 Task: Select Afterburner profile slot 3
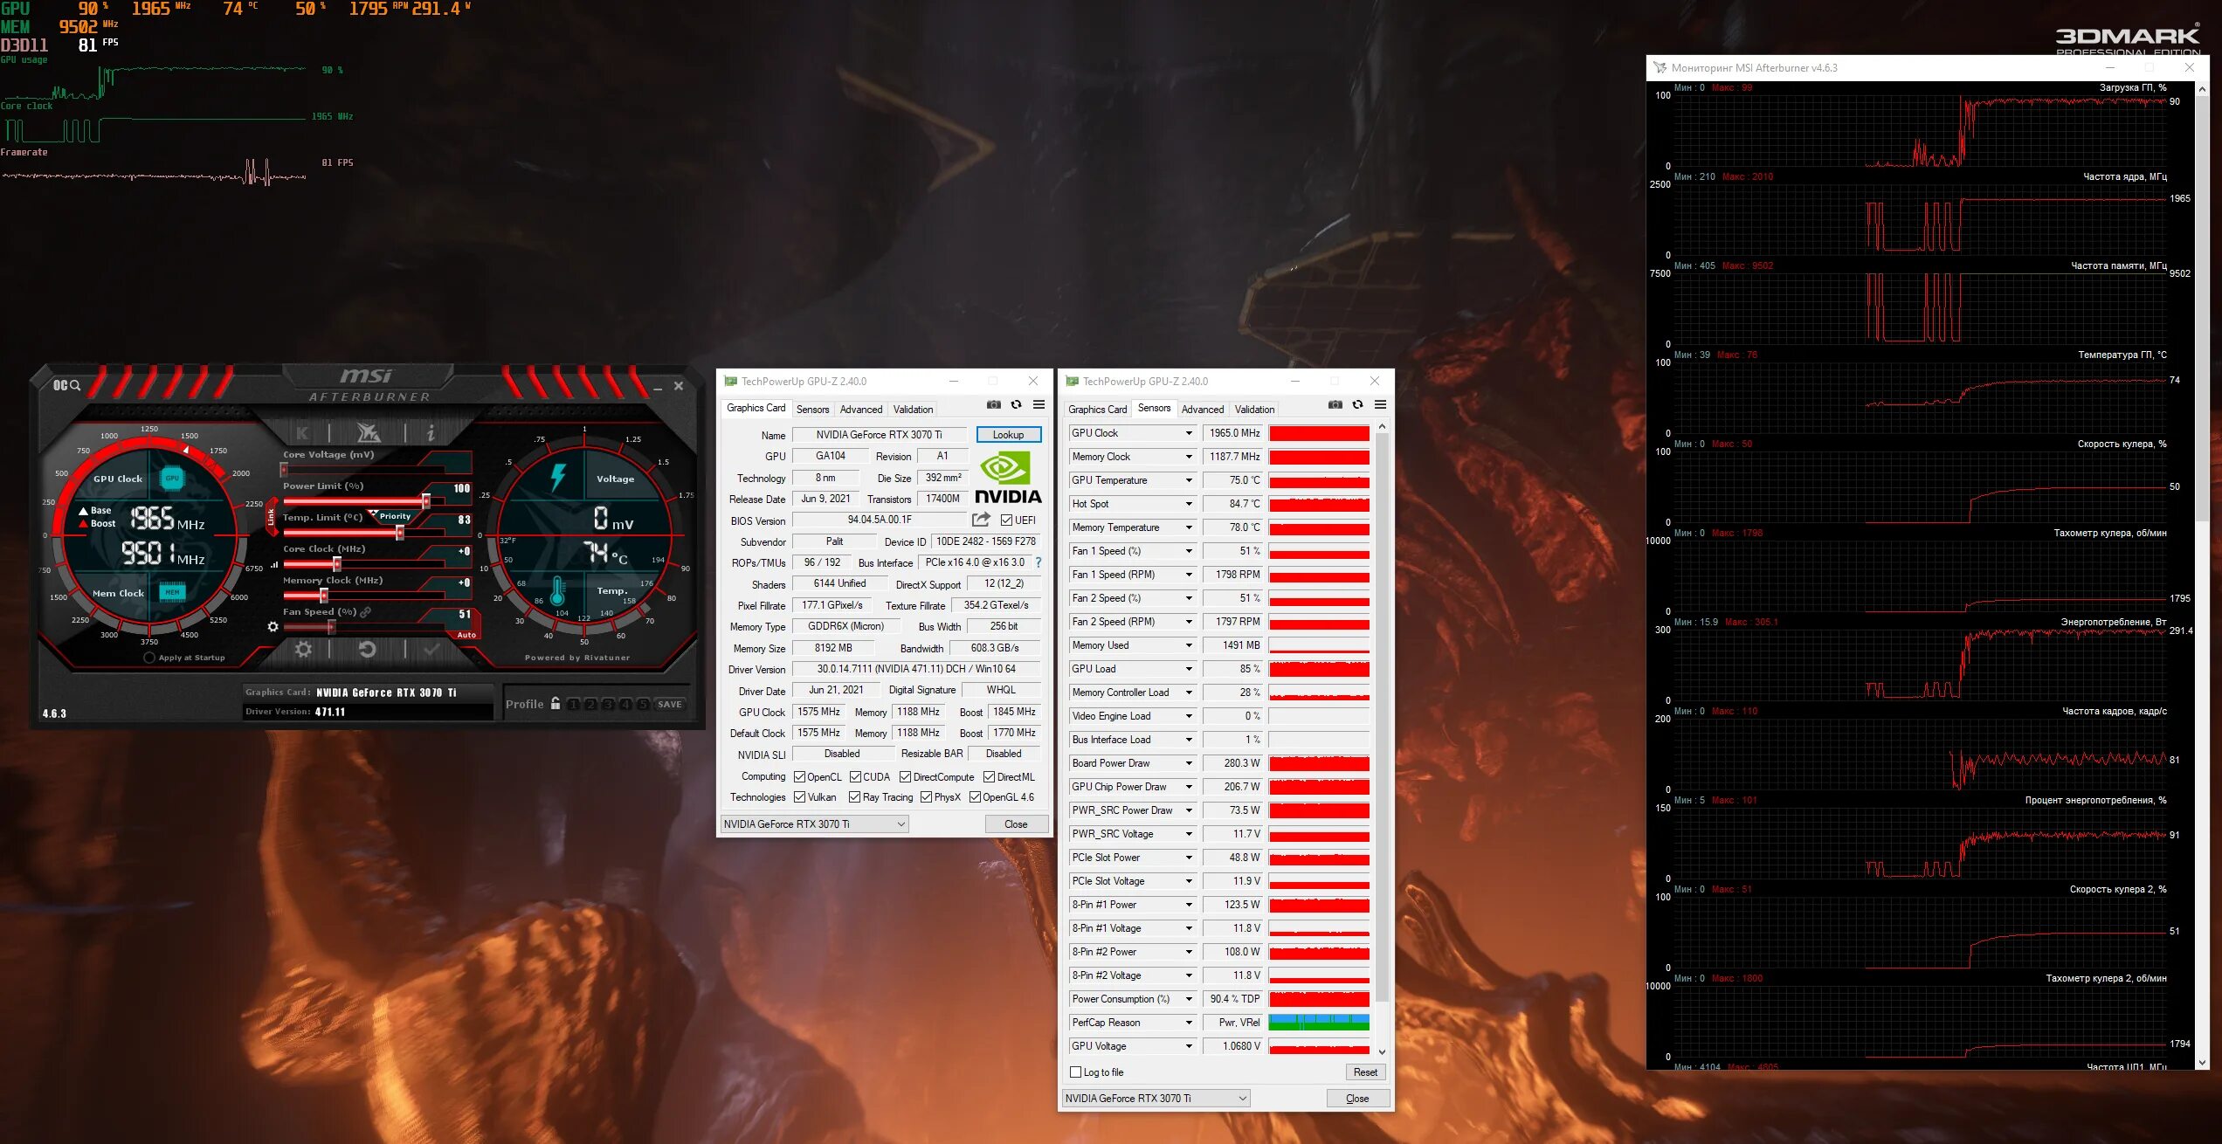point(608,704)
